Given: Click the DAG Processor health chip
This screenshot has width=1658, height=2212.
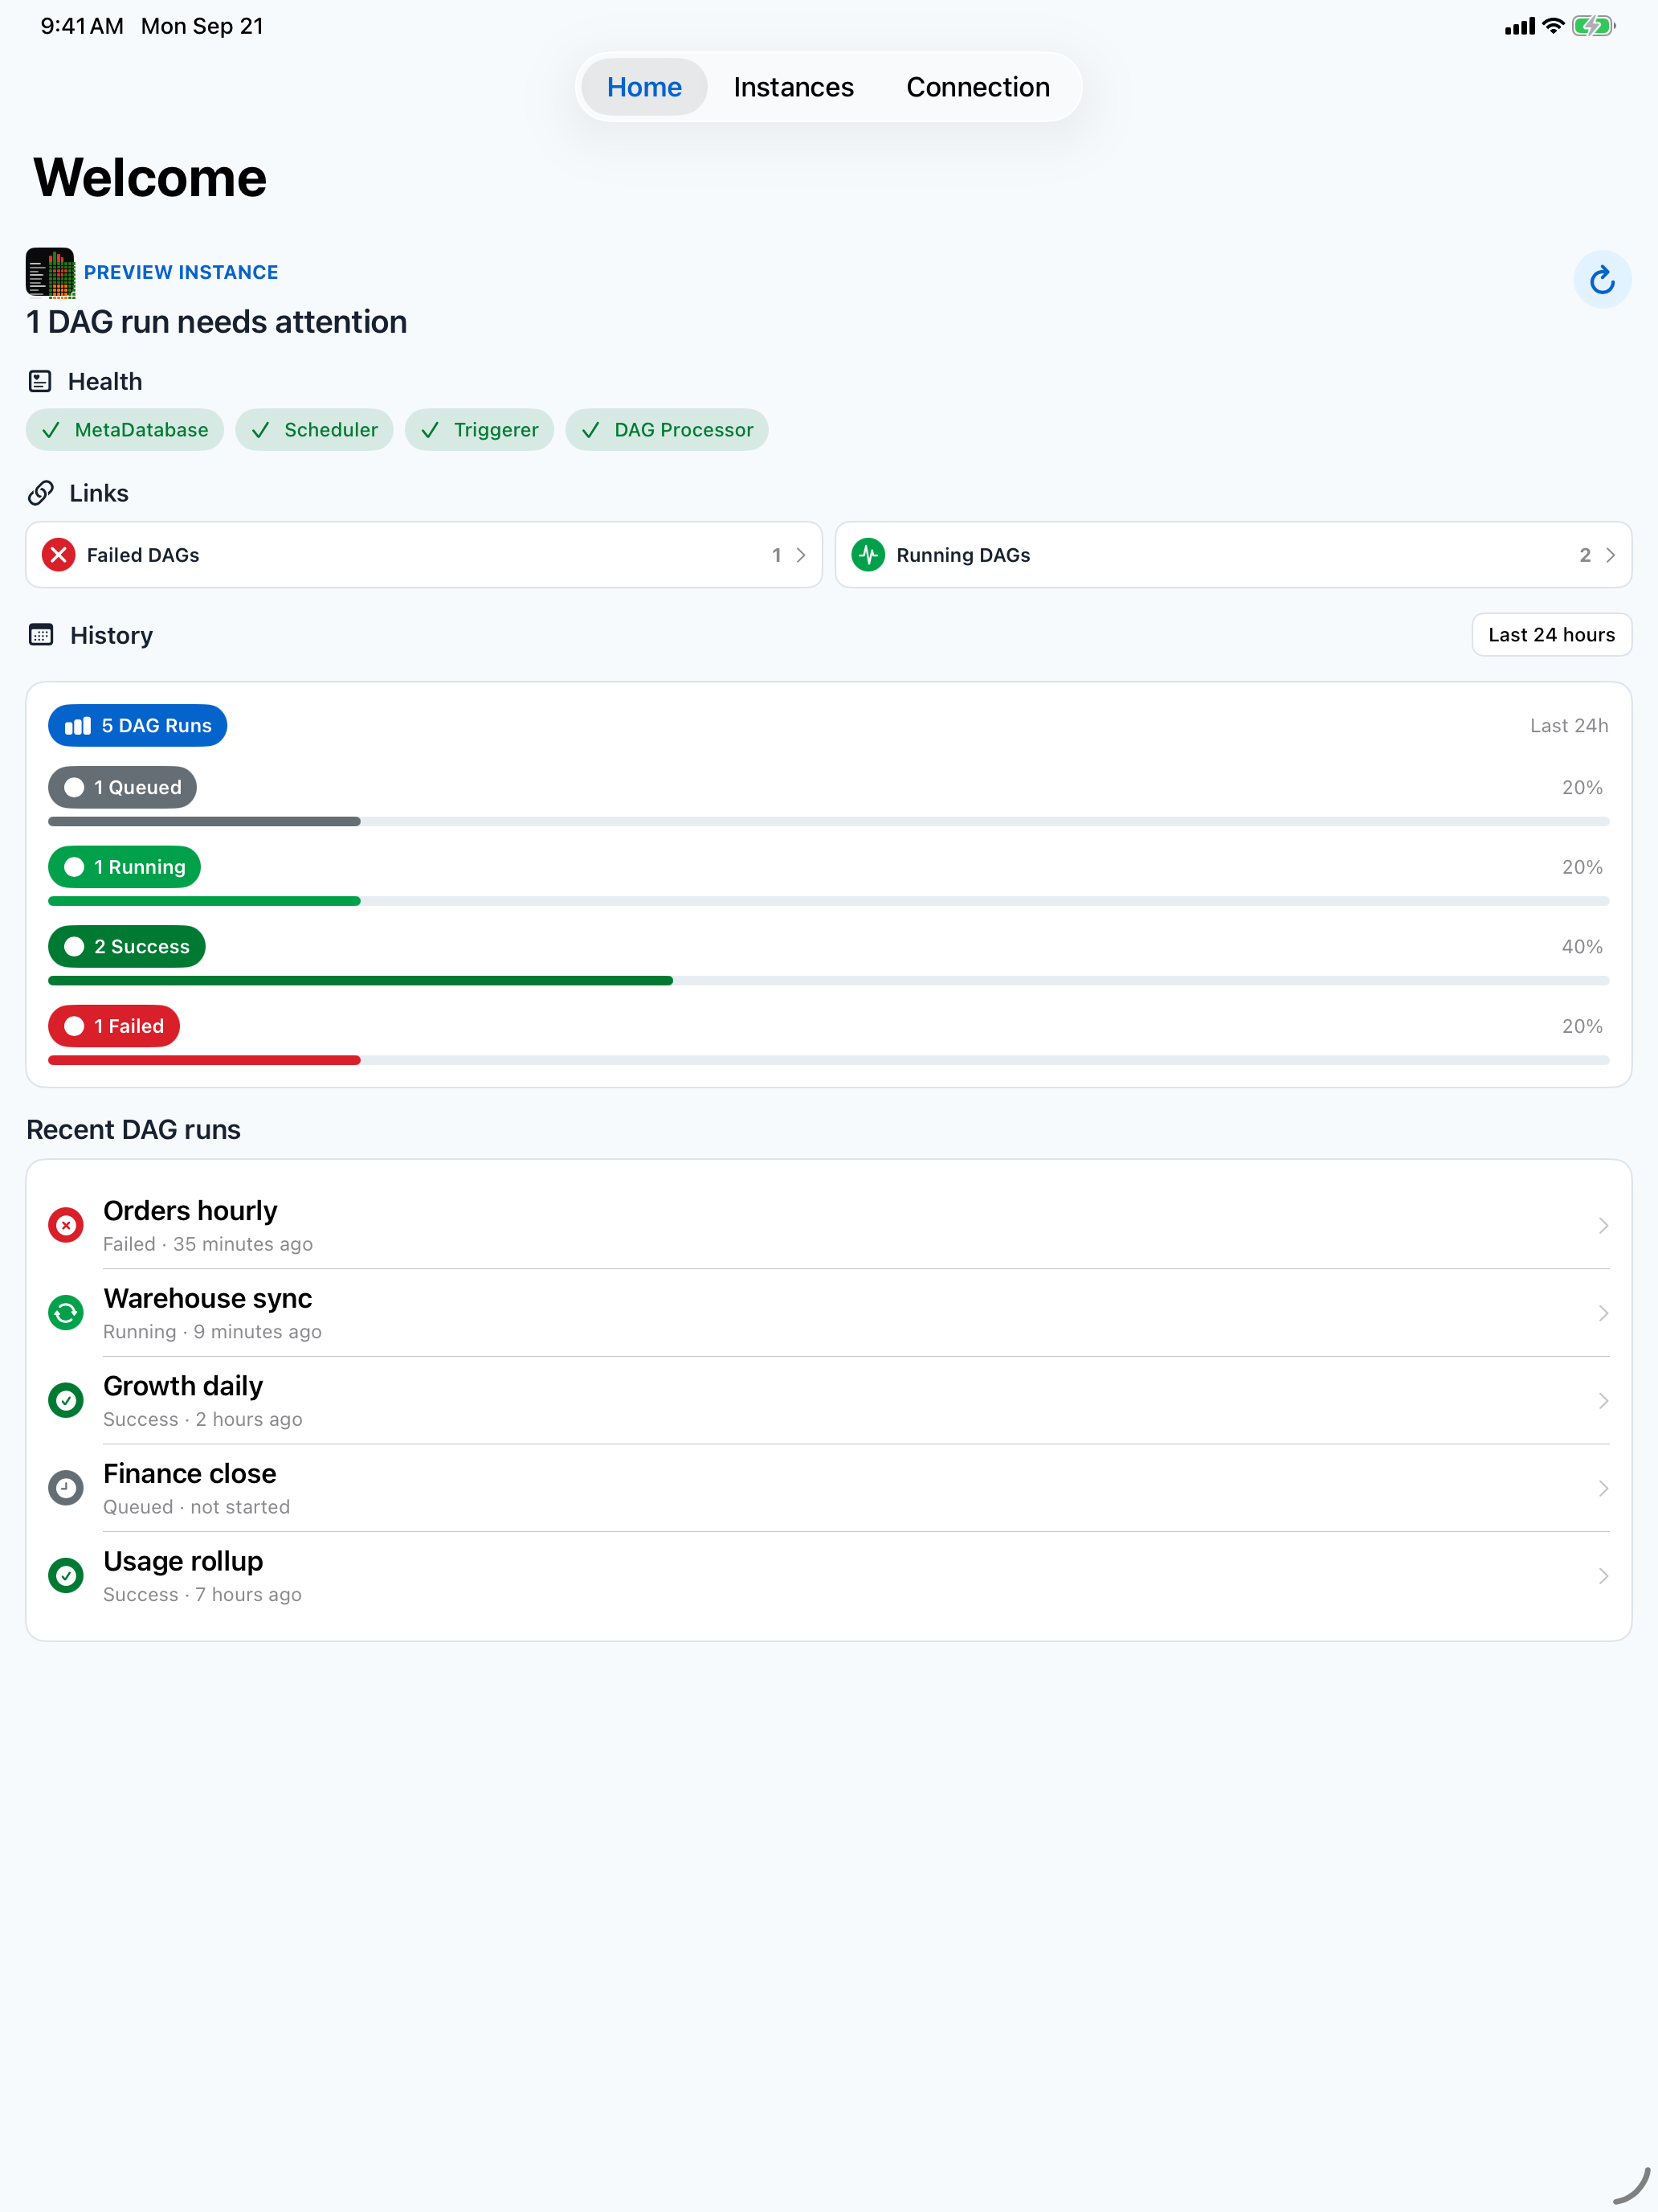Looking at the screenshot, I should (x=668, y=430).
